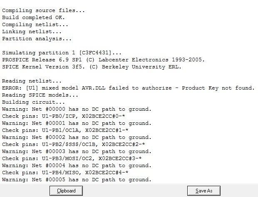
Task: Click the Net #00005 warning line
Action: 77,180
